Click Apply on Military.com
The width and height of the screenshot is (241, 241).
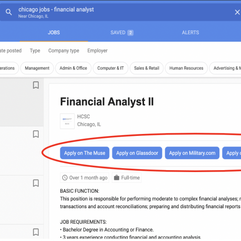point(192,153)
